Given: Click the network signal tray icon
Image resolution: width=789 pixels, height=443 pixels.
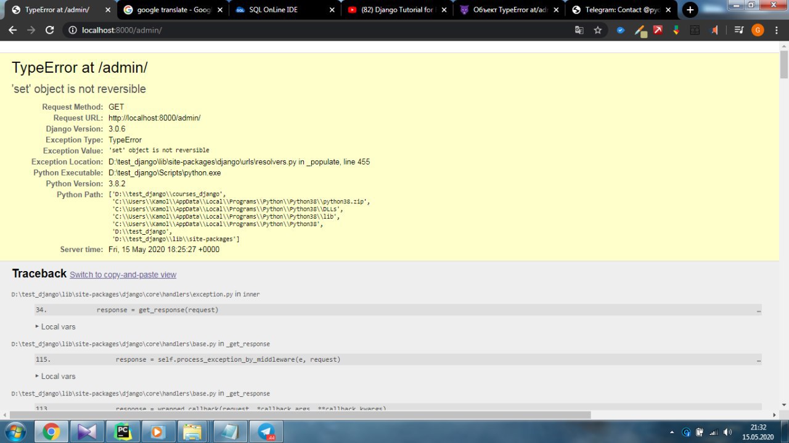Looking at the screenshot, I should point(714,432).
